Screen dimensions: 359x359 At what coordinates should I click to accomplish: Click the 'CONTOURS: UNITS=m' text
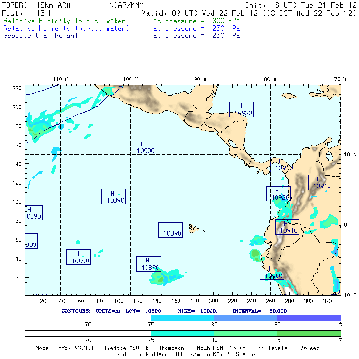point(91,311)
